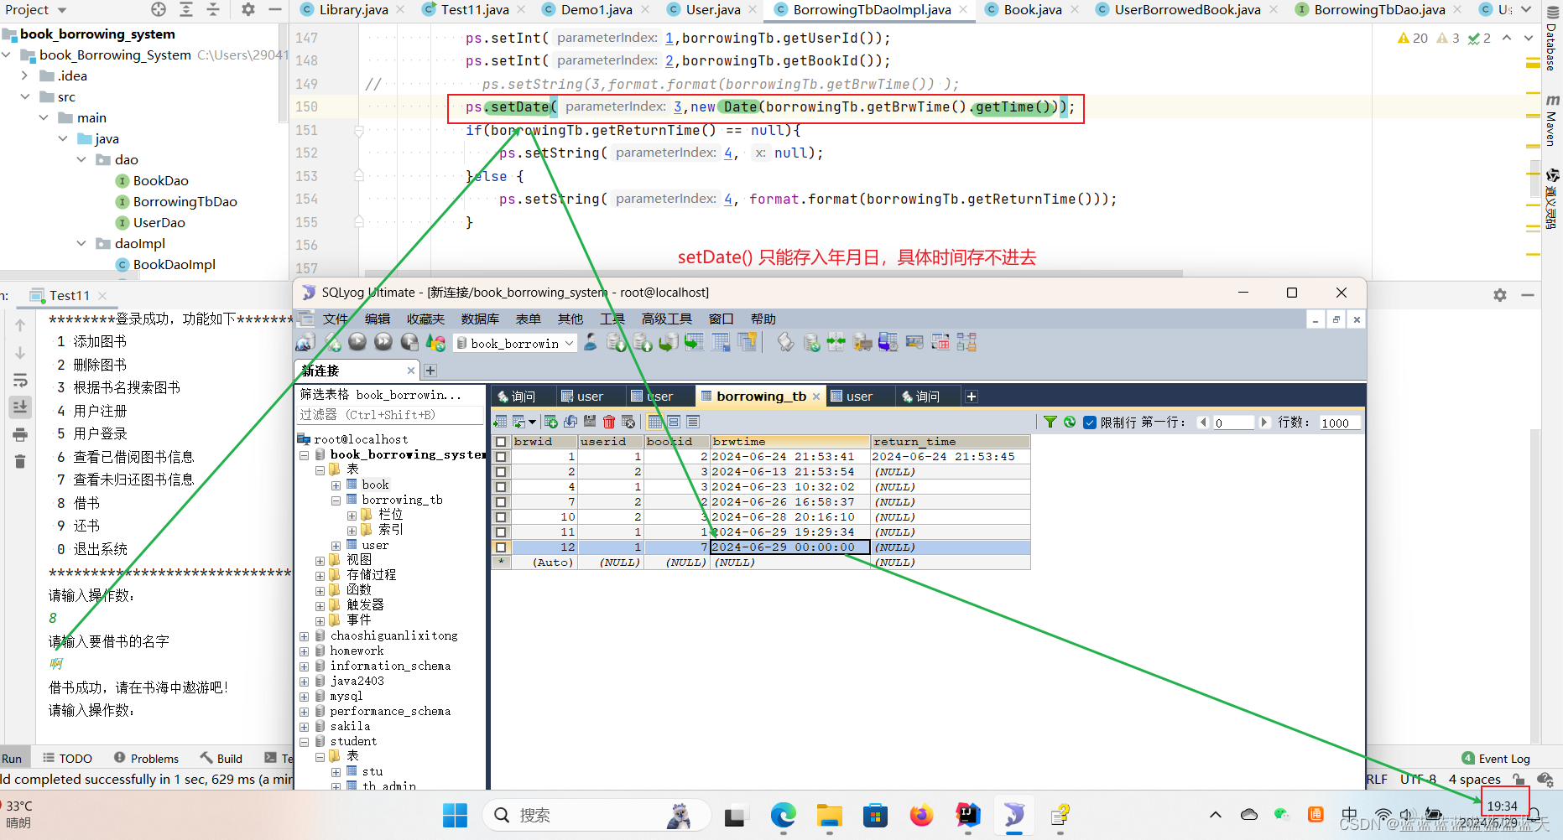
Task: Click the new query editor icon
Action: tap(333, 342)
